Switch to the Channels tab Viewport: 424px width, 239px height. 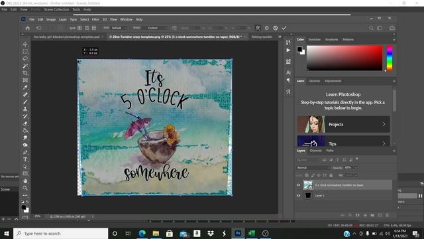coord(315,151)
